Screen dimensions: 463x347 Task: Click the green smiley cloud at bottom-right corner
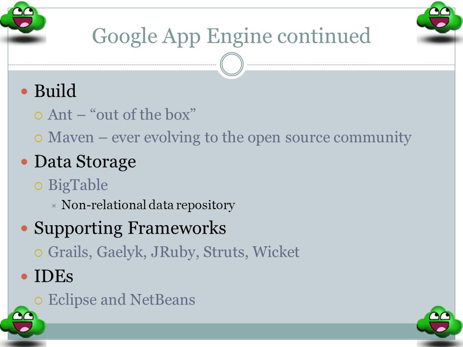point(440,321)
